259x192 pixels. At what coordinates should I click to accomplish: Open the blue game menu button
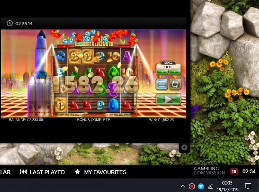click(162, 84)
